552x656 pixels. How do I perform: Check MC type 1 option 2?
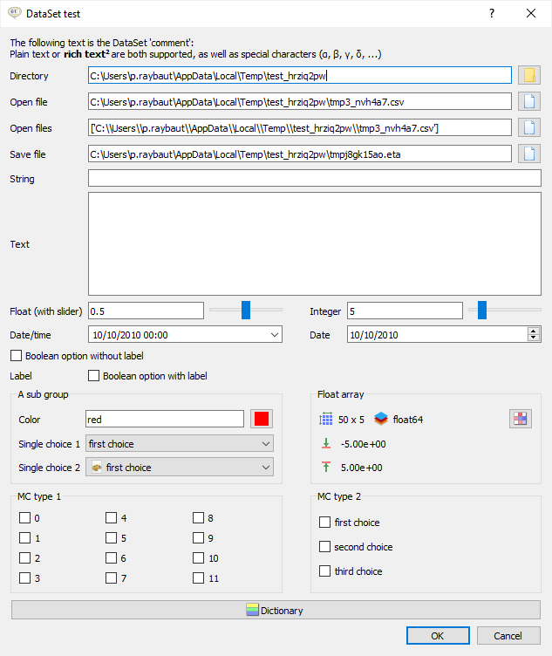coord(24,558)
